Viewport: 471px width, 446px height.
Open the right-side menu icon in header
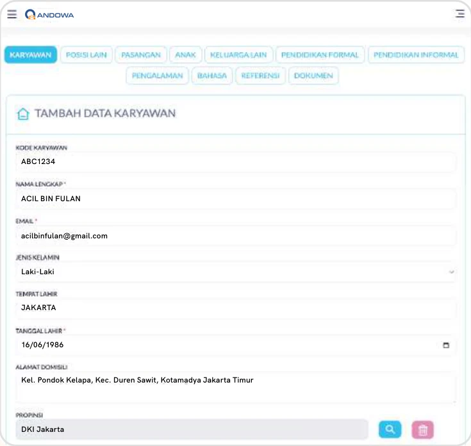click(x=459, y=14)
